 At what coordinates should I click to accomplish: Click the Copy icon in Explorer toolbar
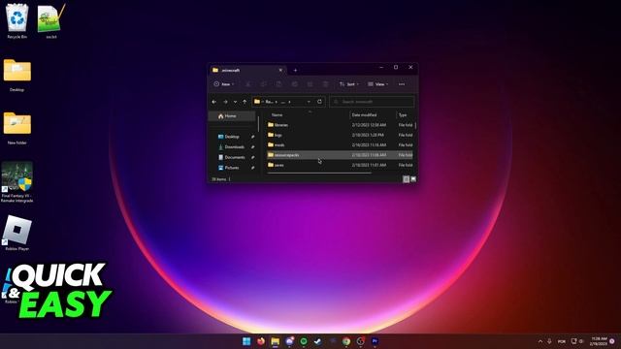pos(263,84)
